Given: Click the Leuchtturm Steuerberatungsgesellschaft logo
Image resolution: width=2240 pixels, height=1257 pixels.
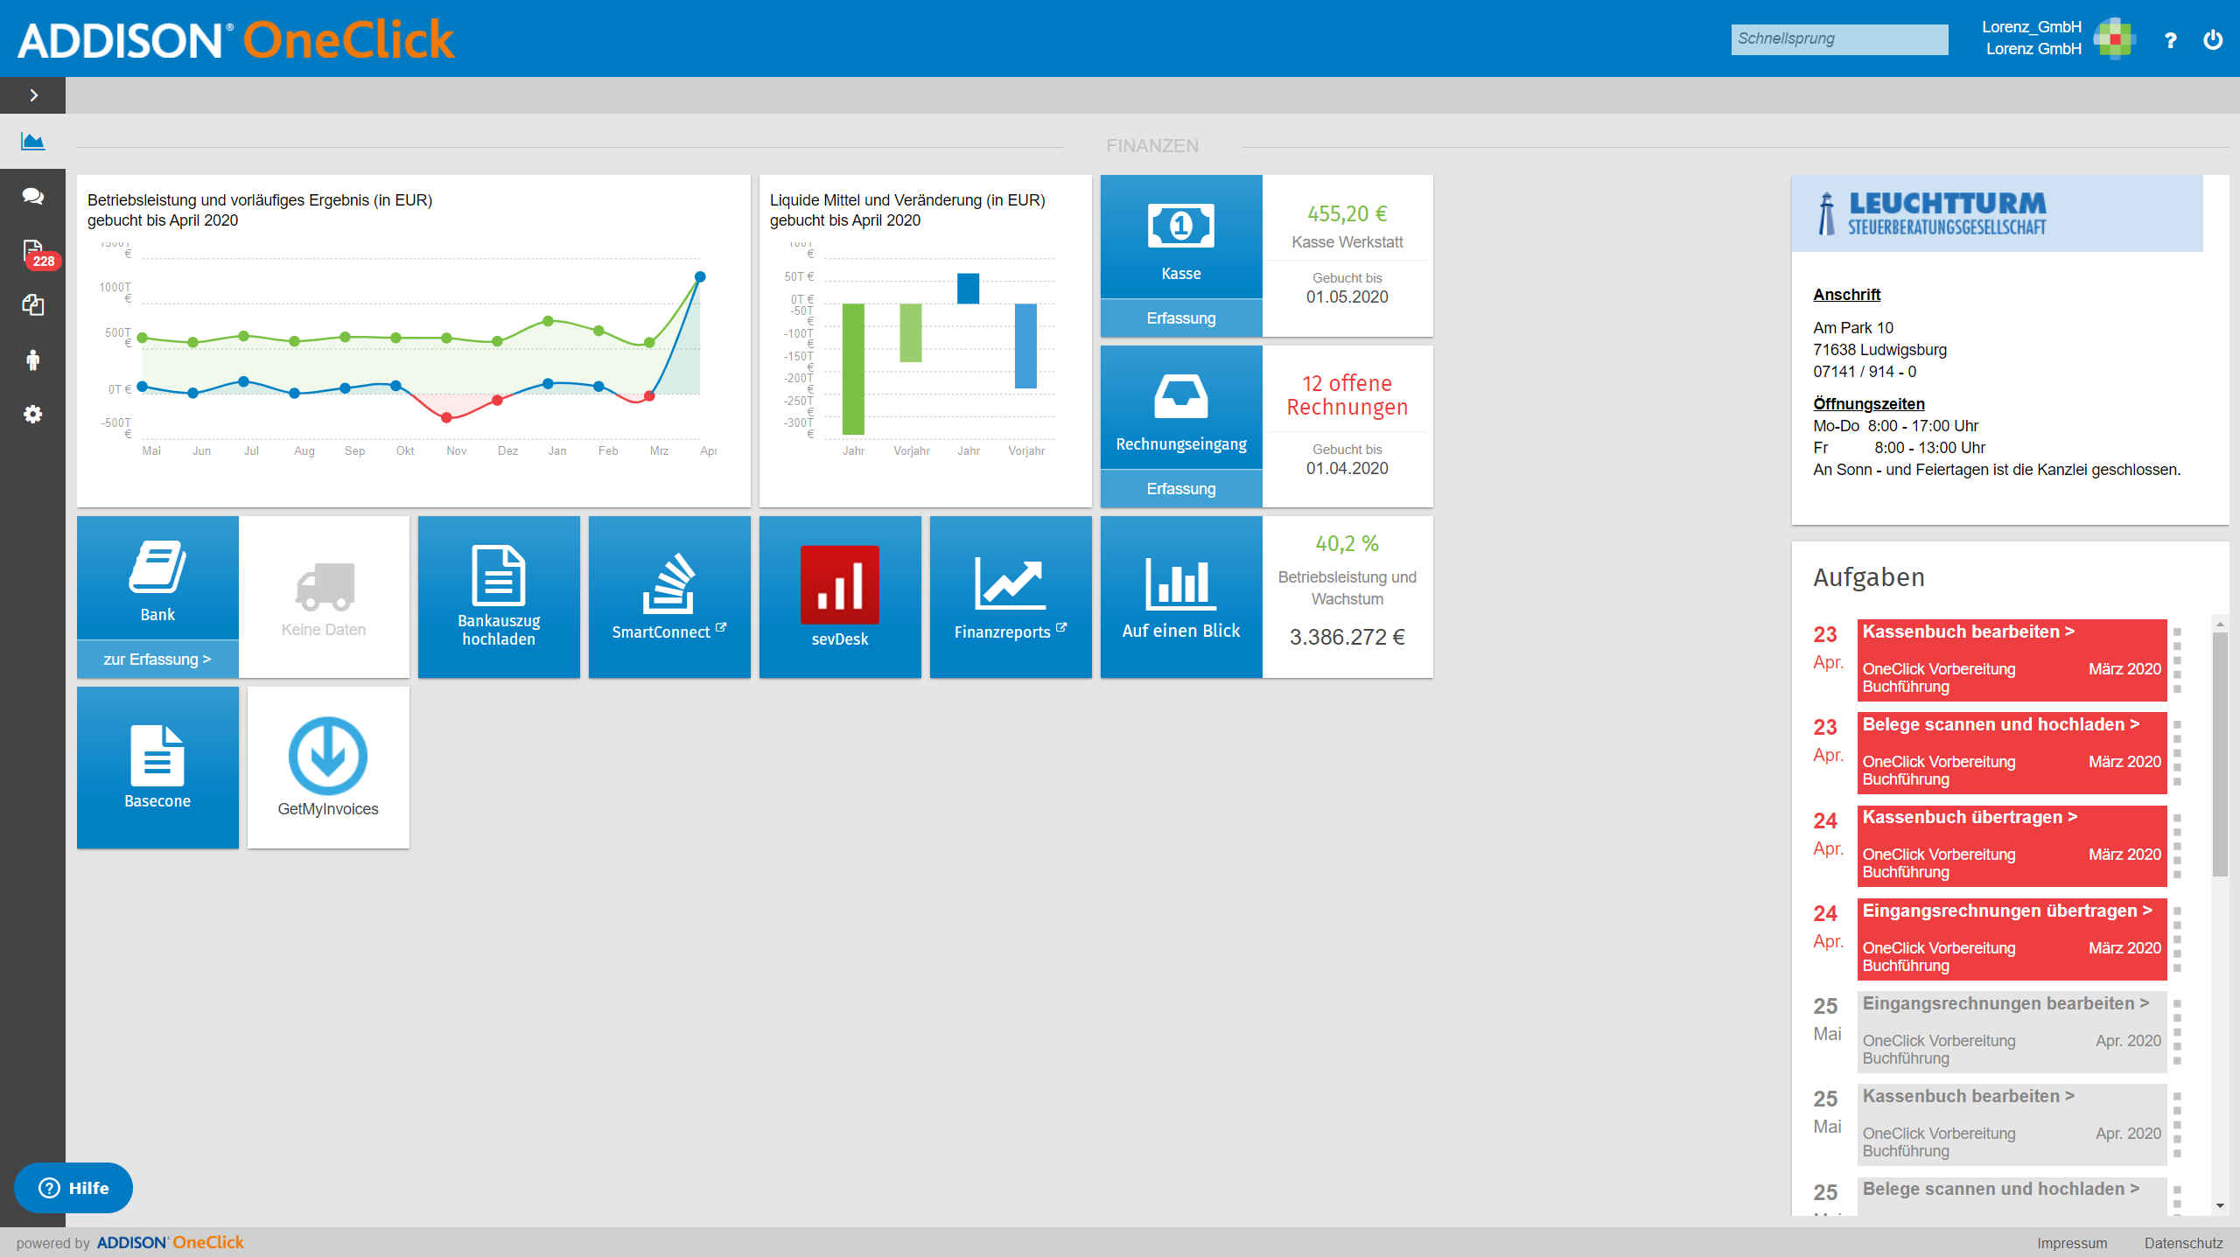Looking at the screenshot, I should 1998,213.
